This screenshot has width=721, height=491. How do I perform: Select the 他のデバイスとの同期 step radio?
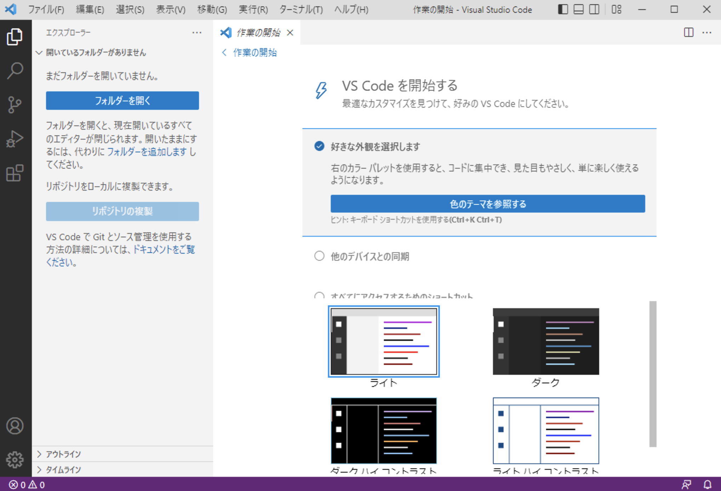coord(319,256)
